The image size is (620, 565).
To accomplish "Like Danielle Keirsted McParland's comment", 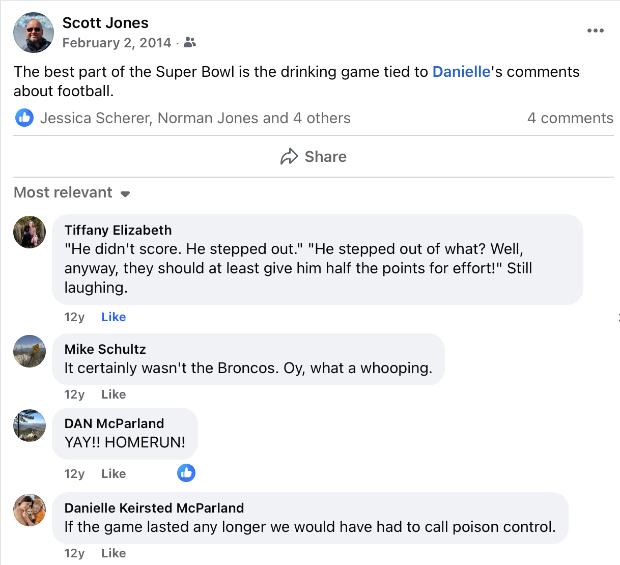I will coord(114,553).
